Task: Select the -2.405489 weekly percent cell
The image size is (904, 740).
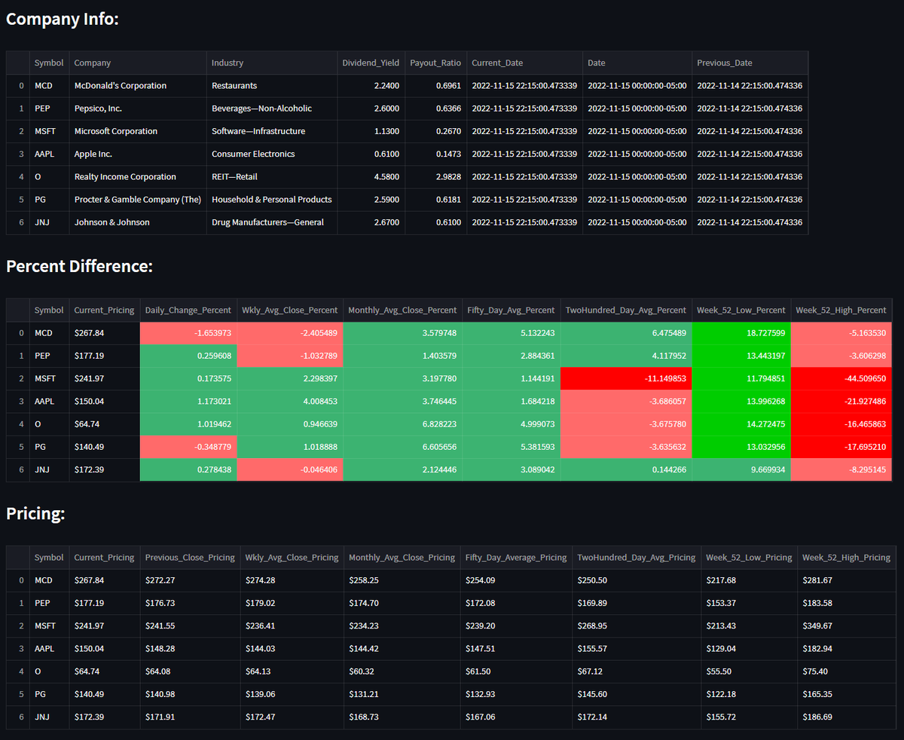Action: [289, 333]
